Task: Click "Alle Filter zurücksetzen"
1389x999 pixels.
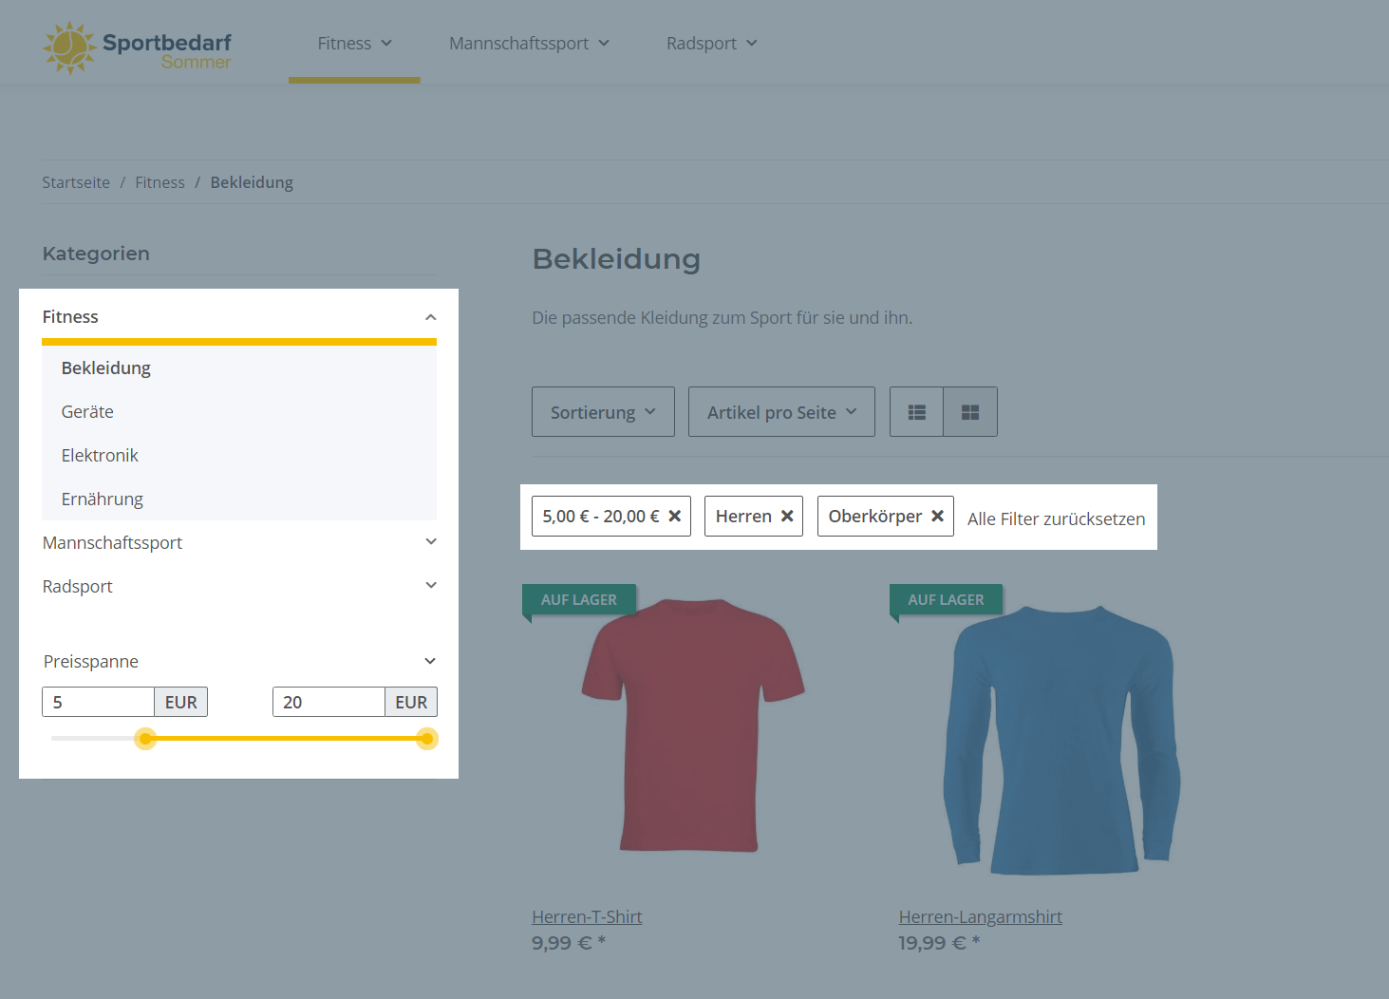Action: point(1055,518)
